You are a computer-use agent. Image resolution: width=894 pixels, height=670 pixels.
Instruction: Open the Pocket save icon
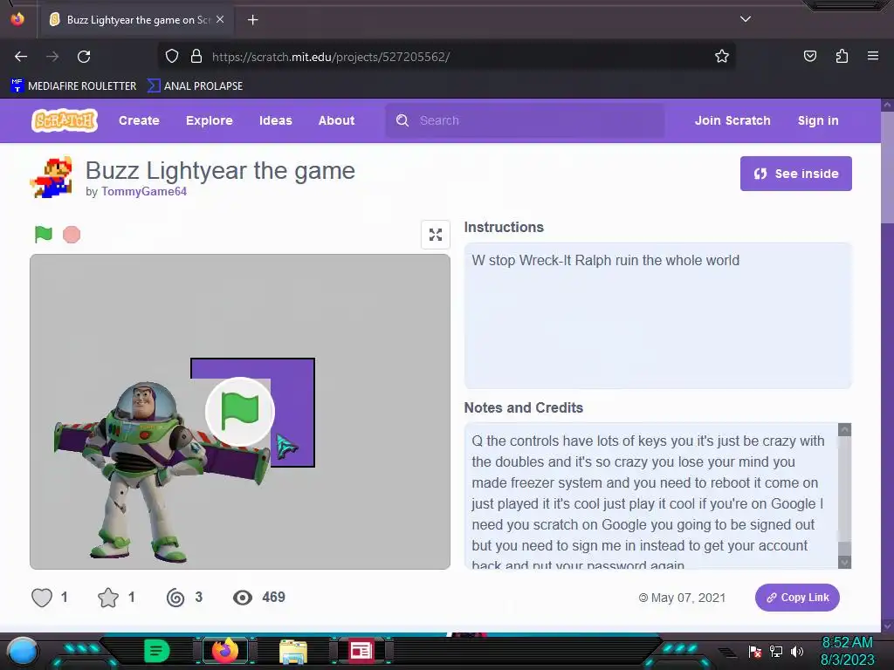[x=810, y=57]
